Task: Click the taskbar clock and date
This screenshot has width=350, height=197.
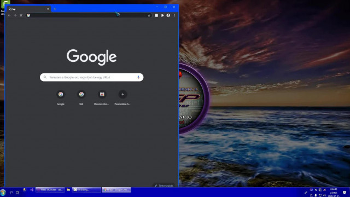Action: [x=334, y=193]
